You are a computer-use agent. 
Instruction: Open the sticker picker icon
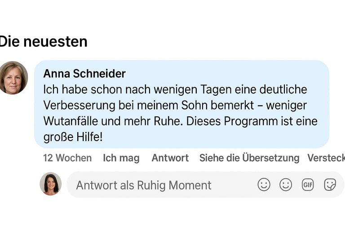click(x=330, y=185)
